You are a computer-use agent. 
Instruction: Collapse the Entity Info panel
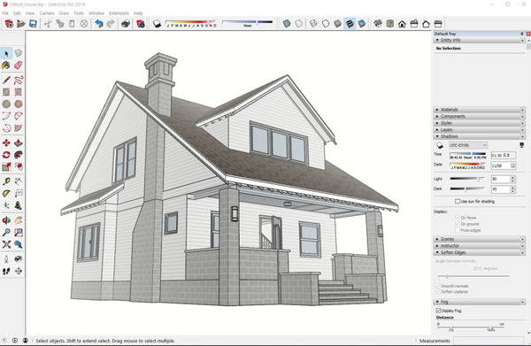pos(479,40)
